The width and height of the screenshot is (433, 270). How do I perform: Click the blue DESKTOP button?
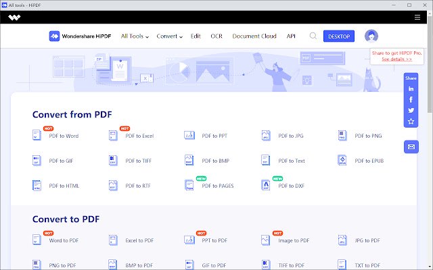coord(339,36)
